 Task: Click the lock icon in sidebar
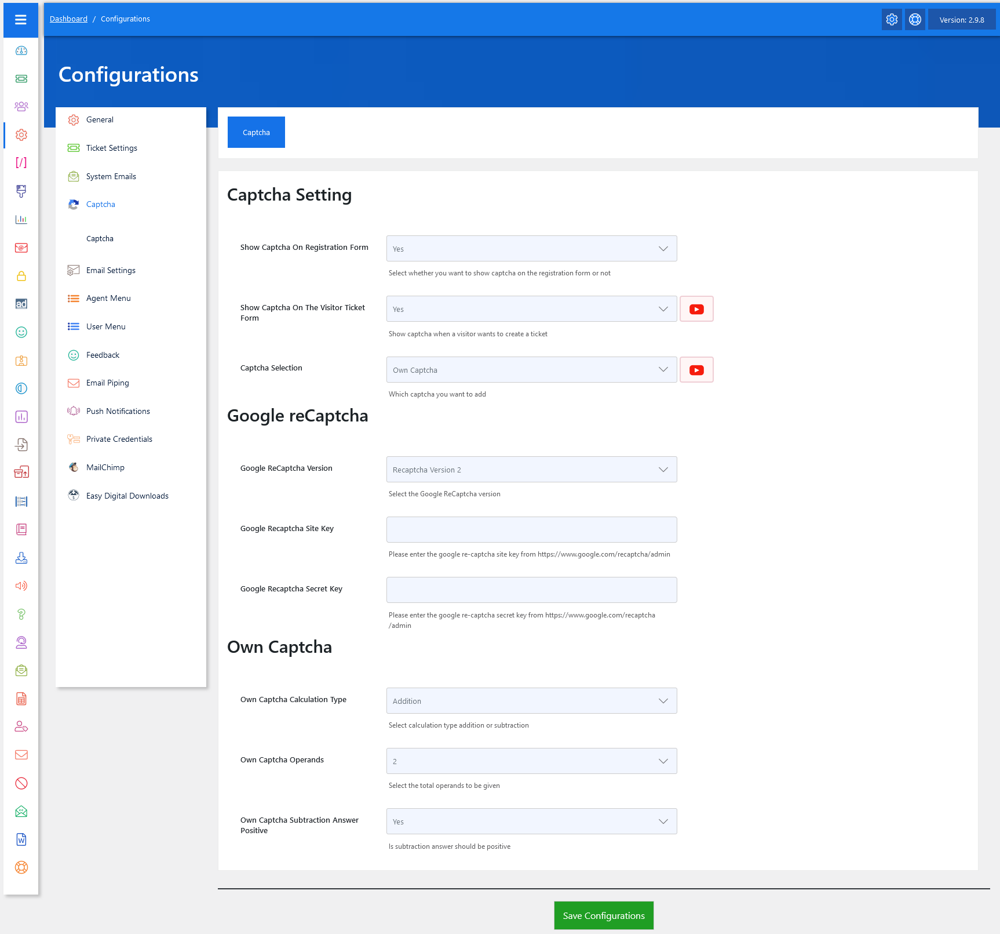pyautogui.click(x=21, y=276)
